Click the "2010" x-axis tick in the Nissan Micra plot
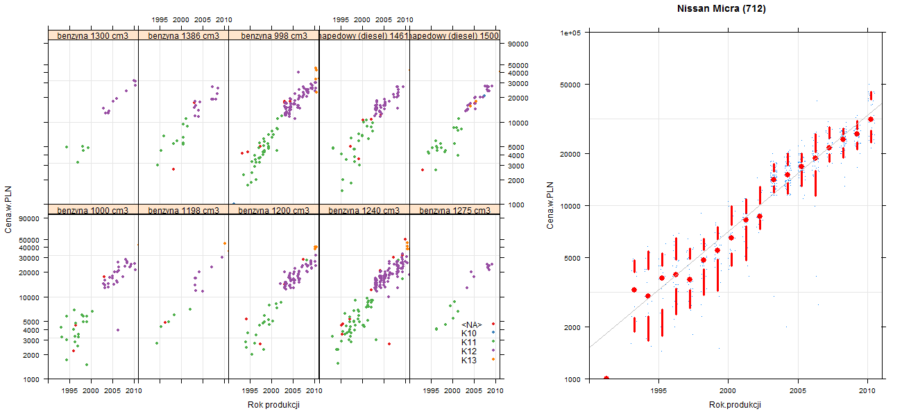 [x=867, y=392]
